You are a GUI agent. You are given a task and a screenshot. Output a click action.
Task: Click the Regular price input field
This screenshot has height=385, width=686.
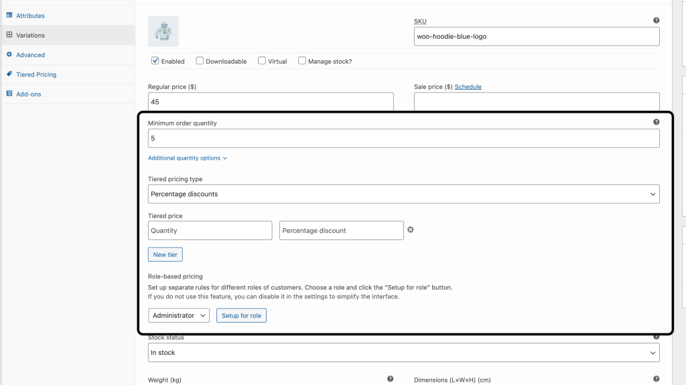click(x=270, y=102)
